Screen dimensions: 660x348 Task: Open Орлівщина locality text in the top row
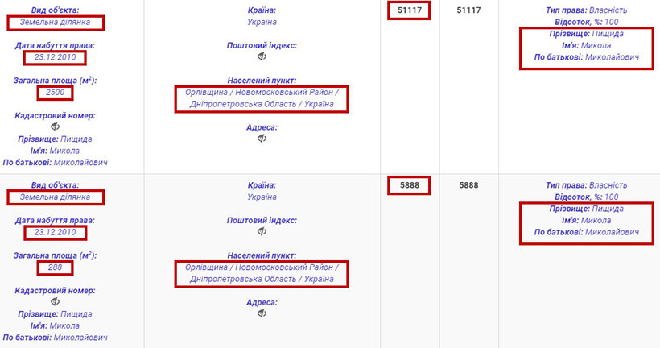(x=262, y=93)
